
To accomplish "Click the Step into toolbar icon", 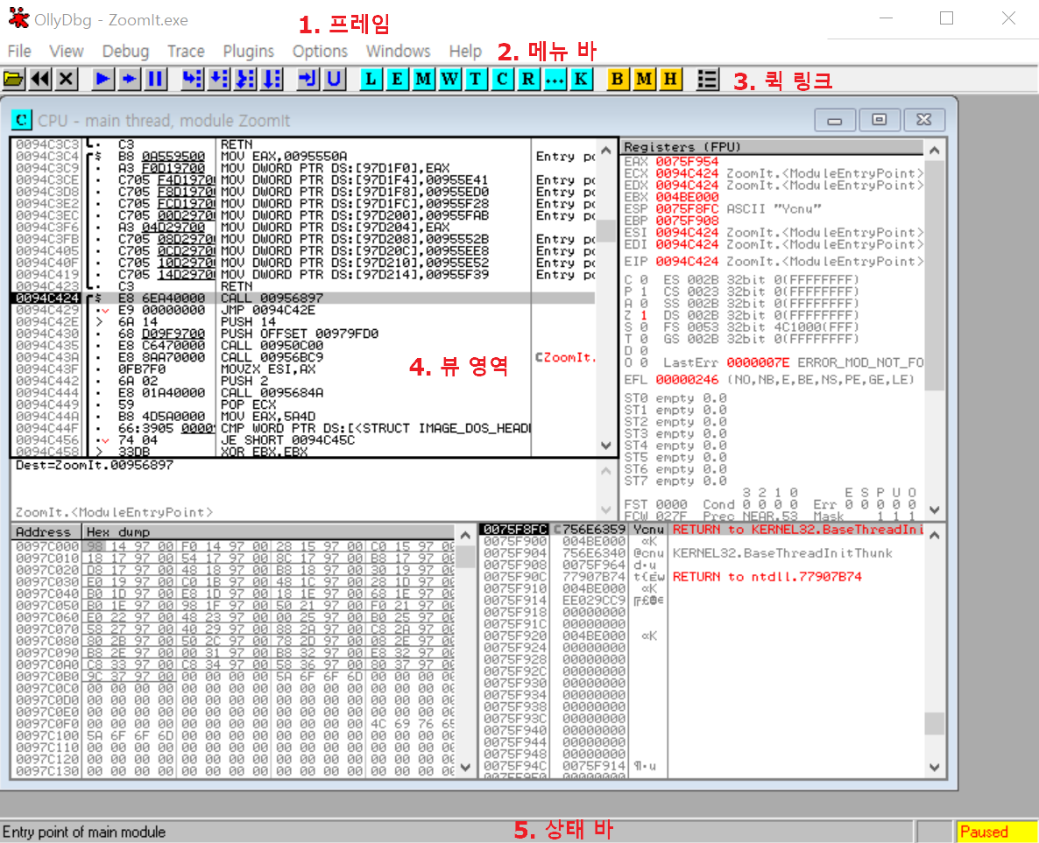I will (x=192, y=79).
